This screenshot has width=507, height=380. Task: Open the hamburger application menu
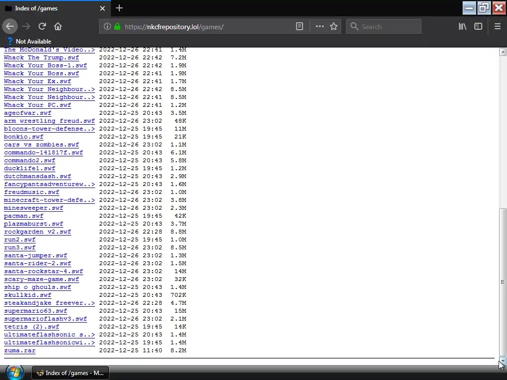point(498,27)
